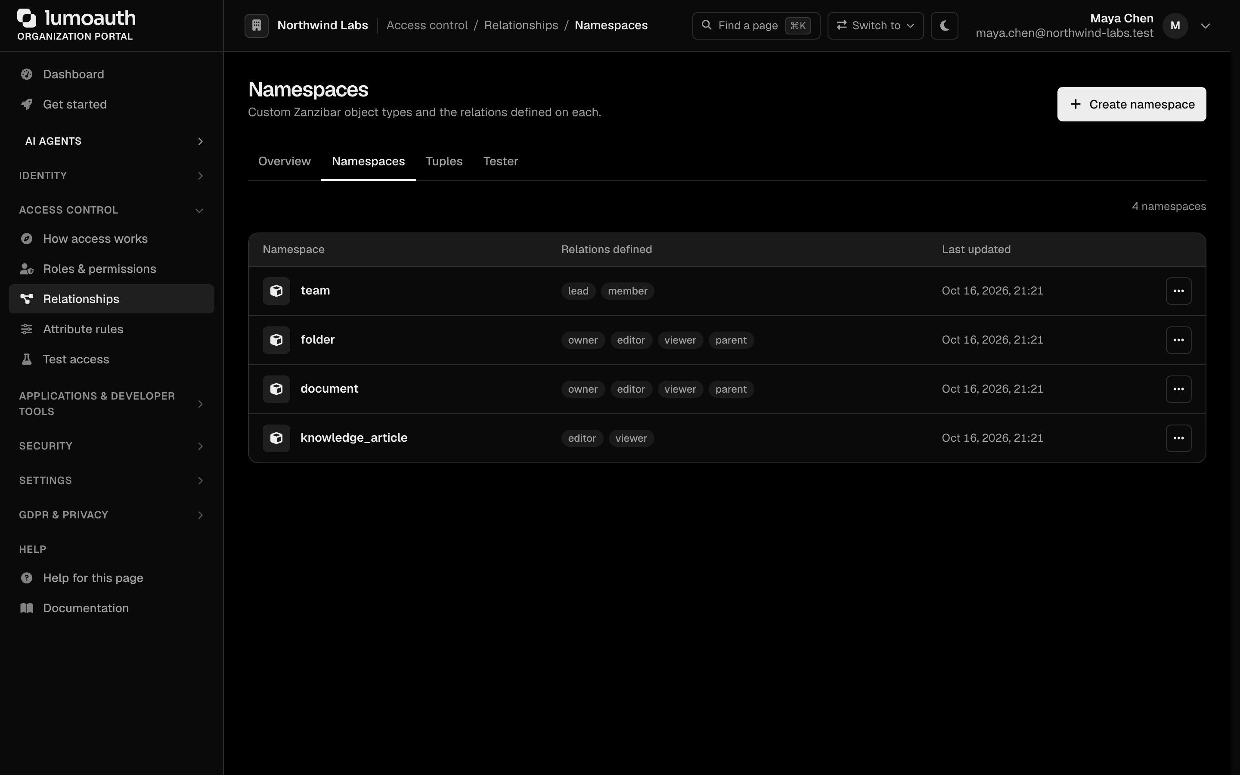Open Help for this page link

click(x=112, y=578)
